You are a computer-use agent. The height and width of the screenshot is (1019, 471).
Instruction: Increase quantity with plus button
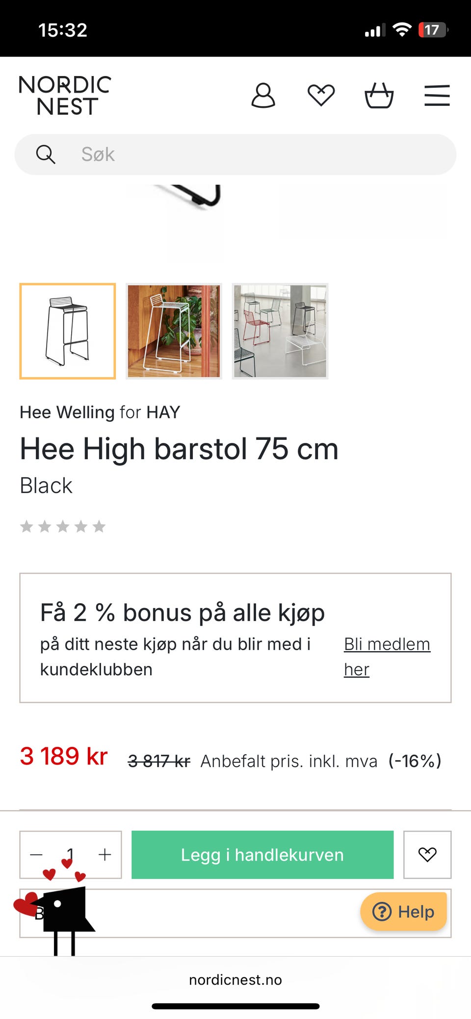[105, 855]
